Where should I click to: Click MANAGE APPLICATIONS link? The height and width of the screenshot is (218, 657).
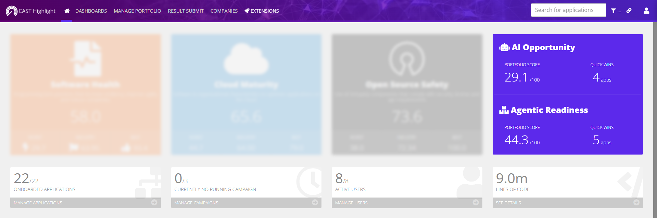[x=38, y=203]
